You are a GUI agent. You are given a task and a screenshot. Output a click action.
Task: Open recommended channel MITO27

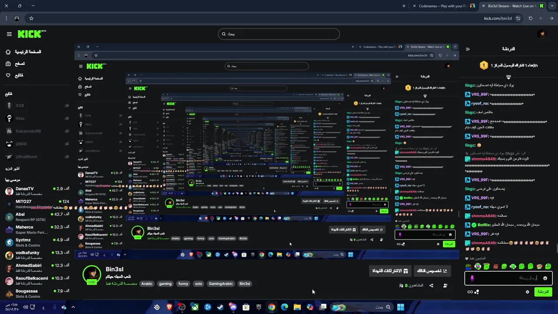[x=37, y=204]
